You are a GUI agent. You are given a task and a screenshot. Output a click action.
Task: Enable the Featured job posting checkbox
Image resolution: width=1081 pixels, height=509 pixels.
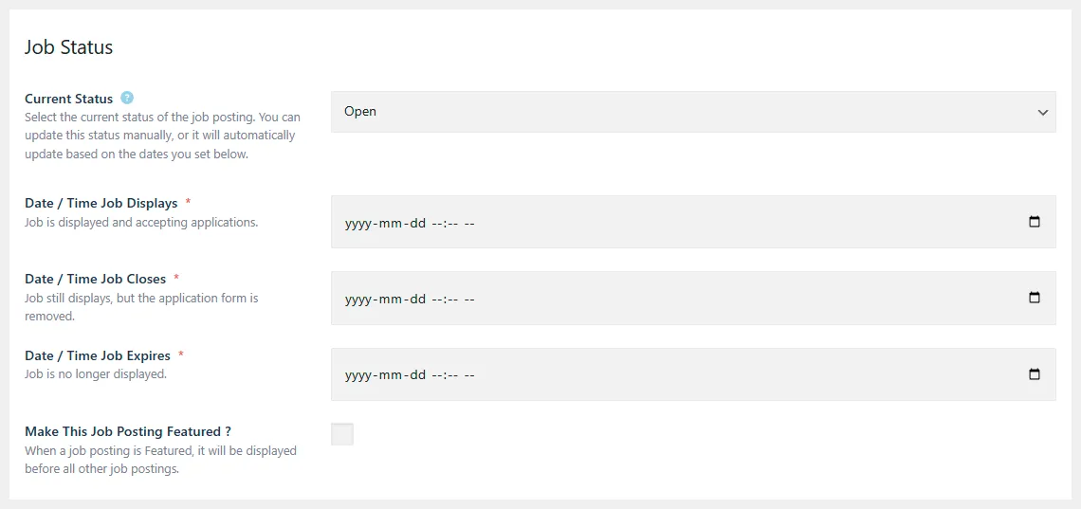342,434
